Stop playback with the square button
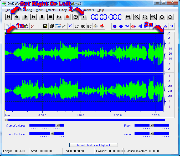The width and height of the screenshot is (180, 156). coord(50,17)
